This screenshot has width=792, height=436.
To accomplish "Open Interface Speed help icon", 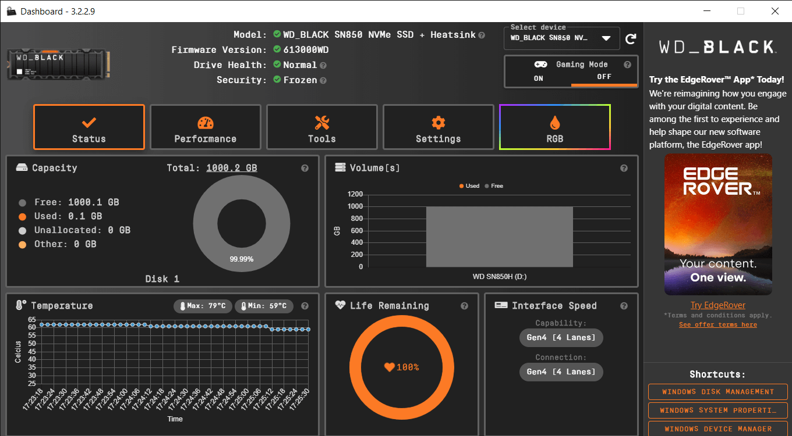I will [624, 306].
